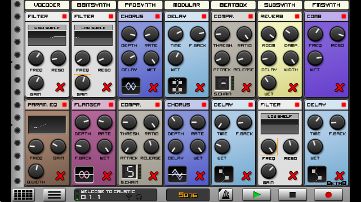Remove the BeatBox Compressor effect

pyautogui.click(x=246, y=88)
